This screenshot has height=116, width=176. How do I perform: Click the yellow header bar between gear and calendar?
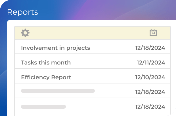(88, 33)
